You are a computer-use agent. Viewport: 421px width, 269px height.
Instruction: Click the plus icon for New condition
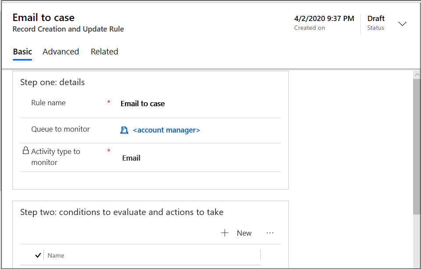pos(225,233)
